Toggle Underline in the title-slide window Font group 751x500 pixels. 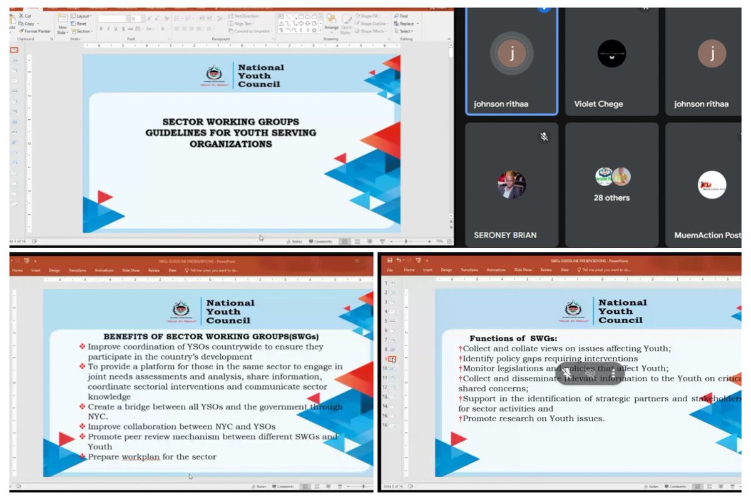(115, 29)
